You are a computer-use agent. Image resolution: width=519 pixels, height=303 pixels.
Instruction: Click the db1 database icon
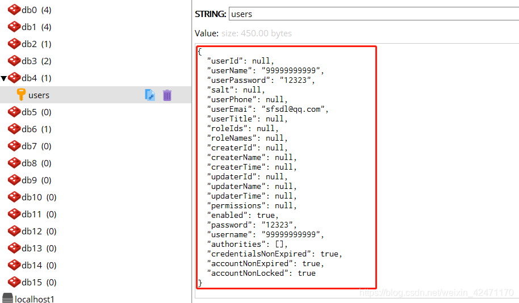click(14, 27)
